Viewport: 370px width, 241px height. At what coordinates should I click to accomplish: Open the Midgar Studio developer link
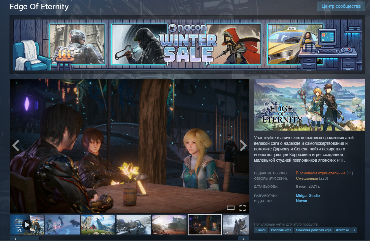click(x=308, y=196)
